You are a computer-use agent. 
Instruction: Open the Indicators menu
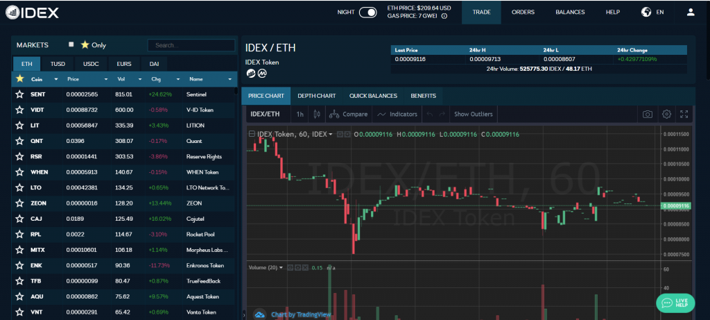click(397, 115)
